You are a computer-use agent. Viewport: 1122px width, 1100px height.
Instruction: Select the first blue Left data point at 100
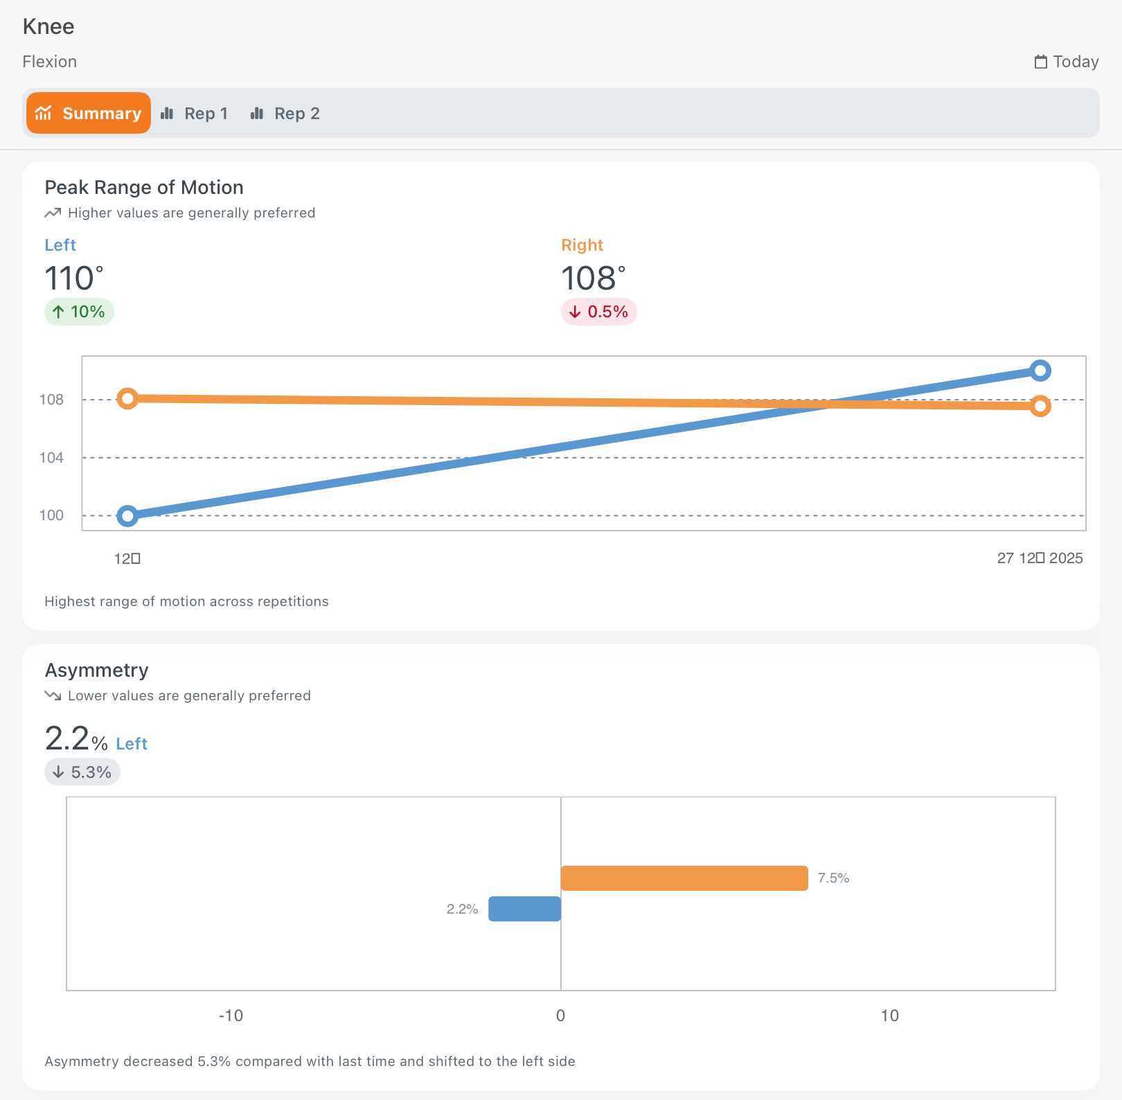(127, 515)
